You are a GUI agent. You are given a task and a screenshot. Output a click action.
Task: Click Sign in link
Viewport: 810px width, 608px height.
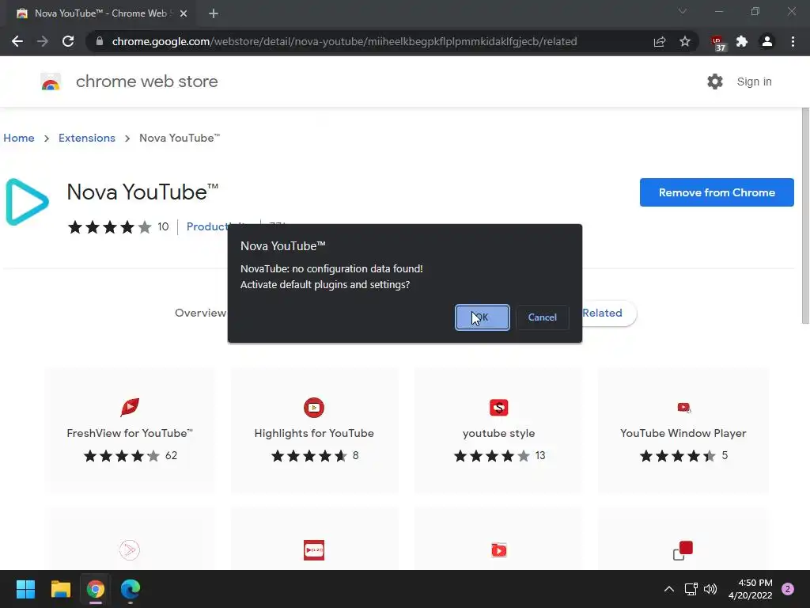tap(754, 82)
